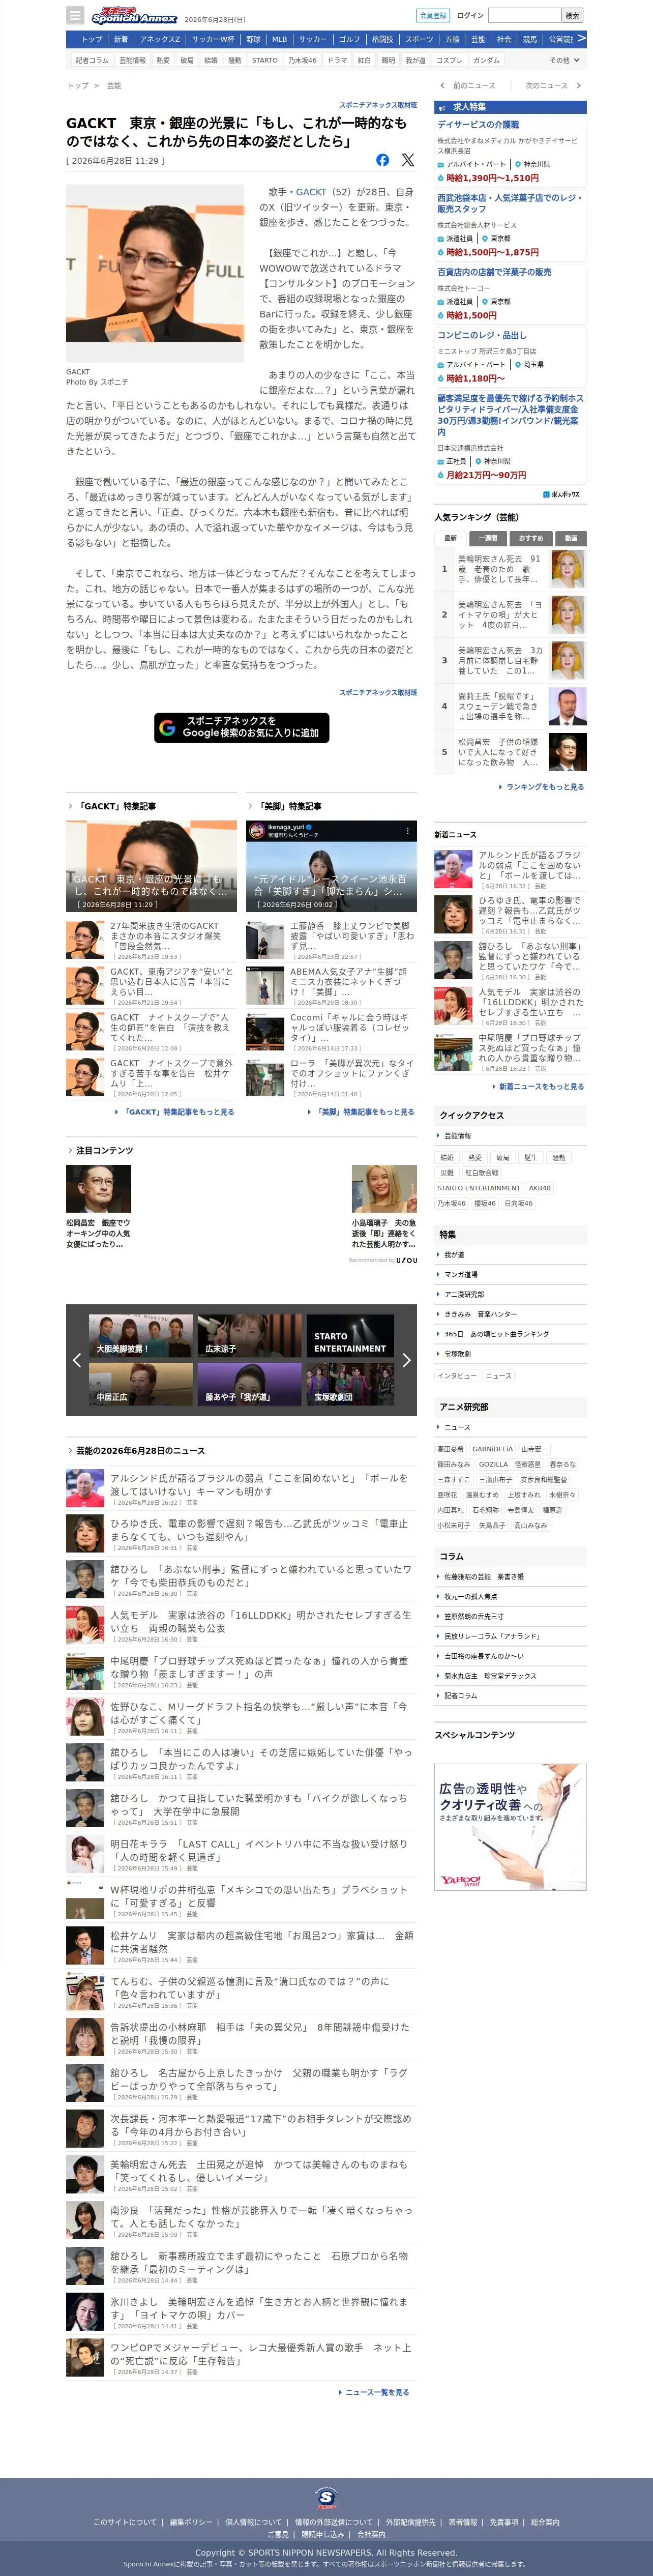Click the トップ breadcrumb link
The height and width of the screenshot is (2576, 653).
(77, 86)
